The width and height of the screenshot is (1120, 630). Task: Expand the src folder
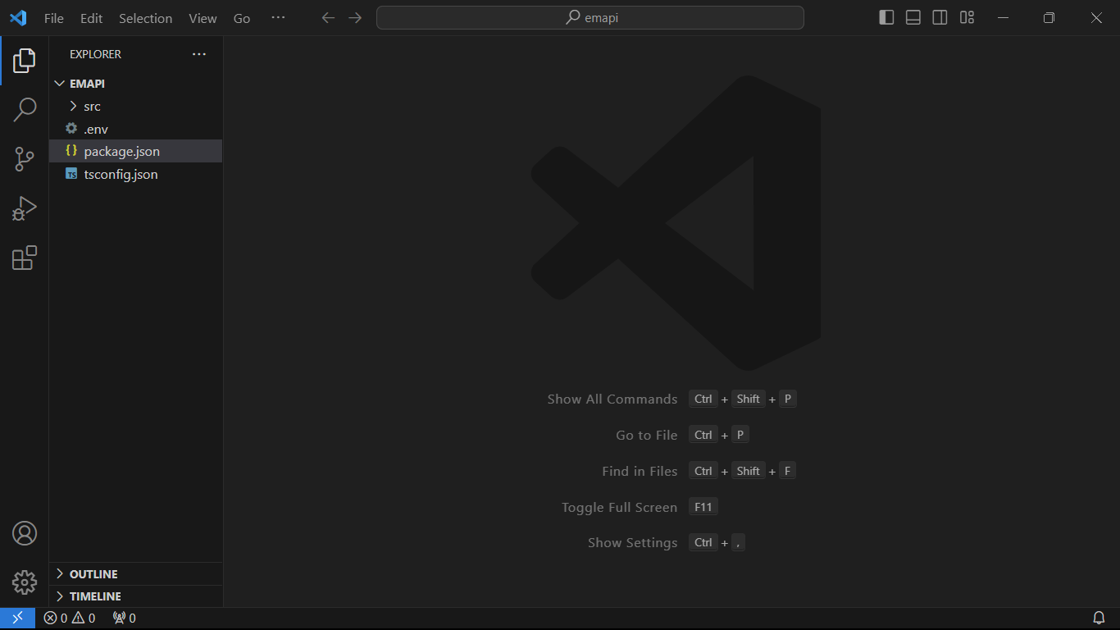(x=92, y=107)
